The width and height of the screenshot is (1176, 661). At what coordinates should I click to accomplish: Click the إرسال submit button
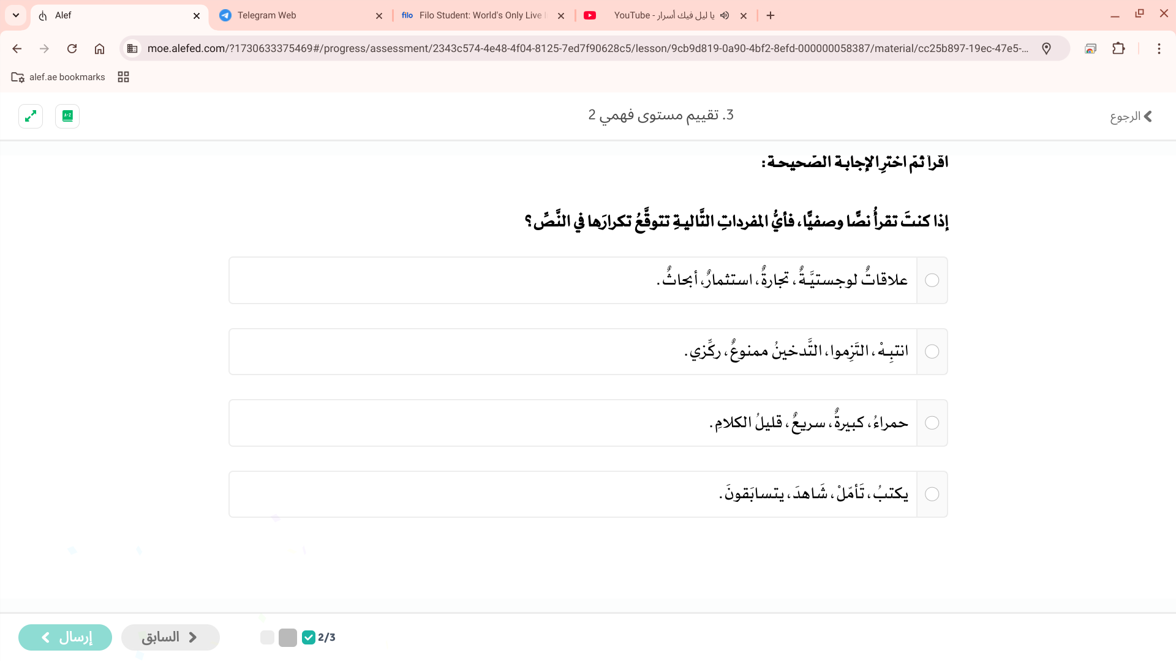65,637
